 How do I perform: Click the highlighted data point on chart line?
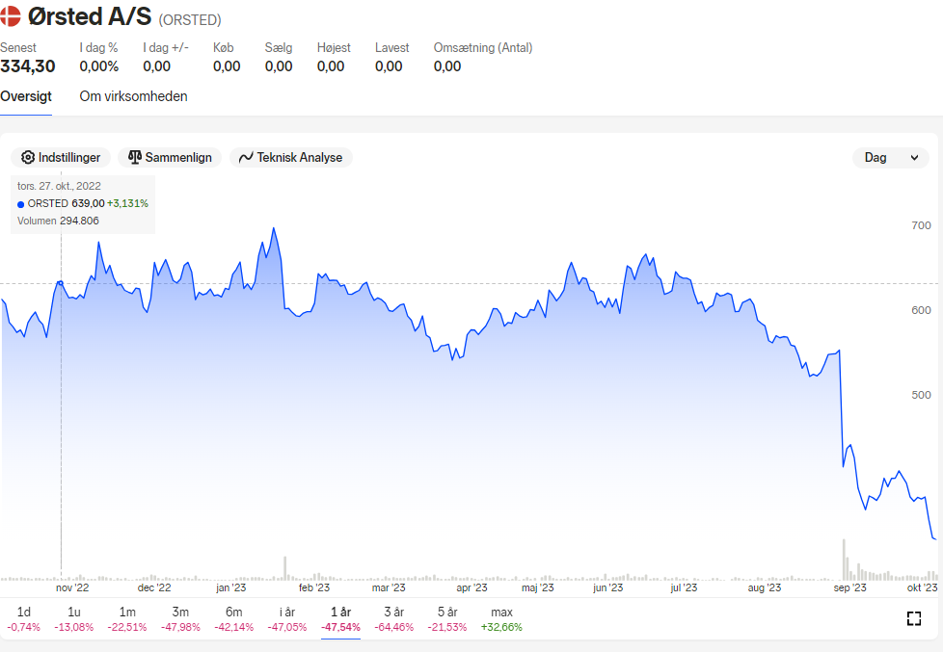(60, 283)
